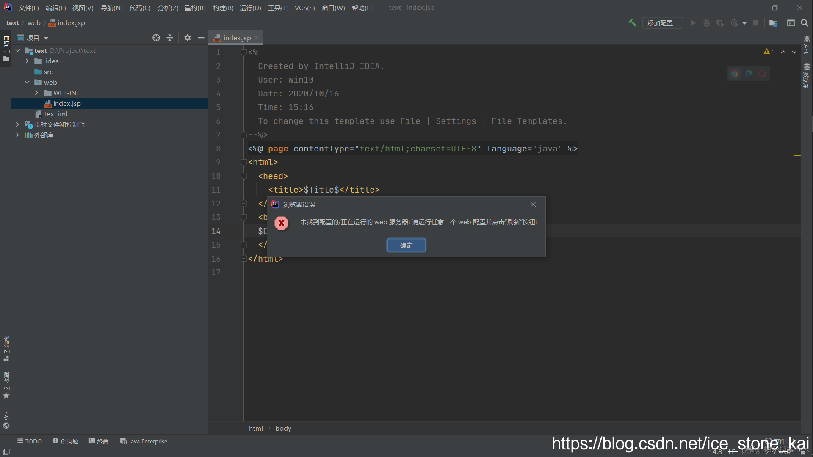Click Collapse All icon in project panel
813x457 pixels.
[170, 38]
